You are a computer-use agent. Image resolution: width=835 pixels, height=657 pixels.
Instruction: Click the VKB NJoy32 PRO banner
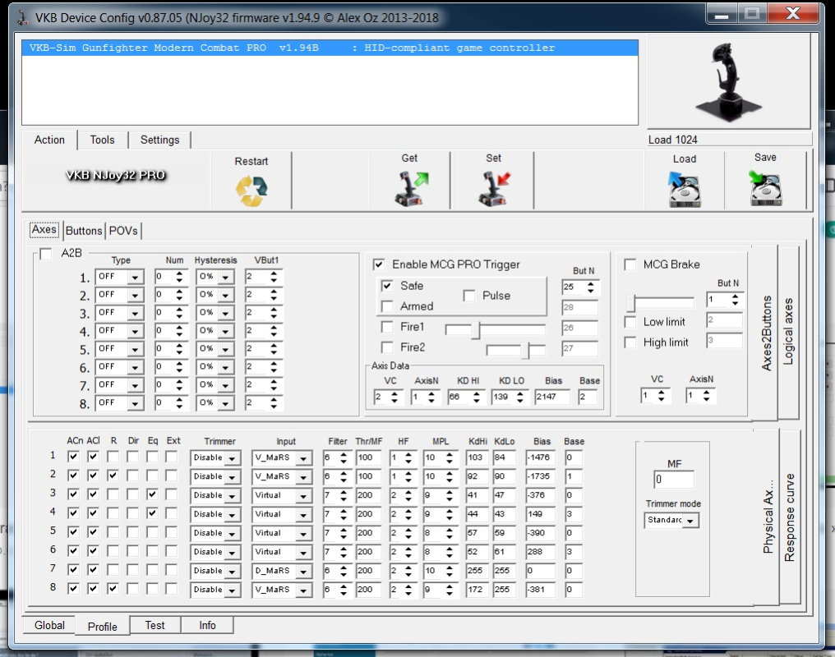point(116,175)
